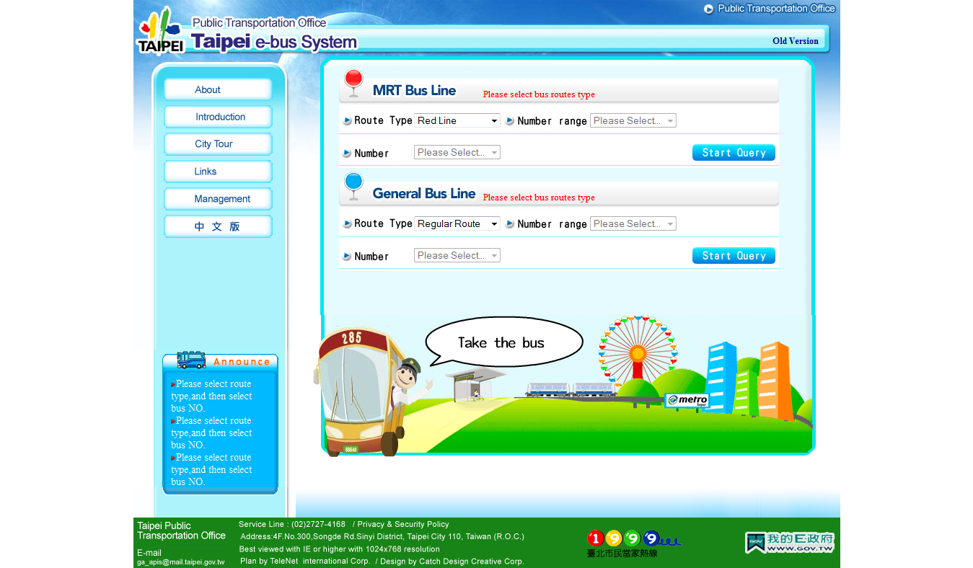Click the top-right Public Transportation Office link
This screenshot has height=568, width=973.
776,9
